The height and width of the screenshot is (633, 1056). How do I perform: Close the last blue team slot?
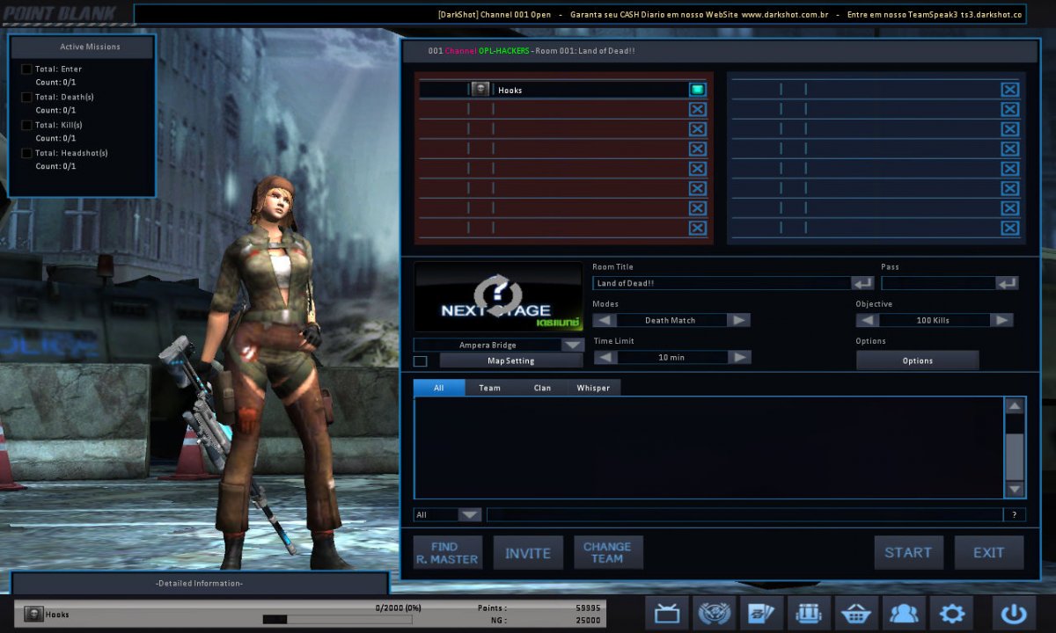tap(1009, 228)
